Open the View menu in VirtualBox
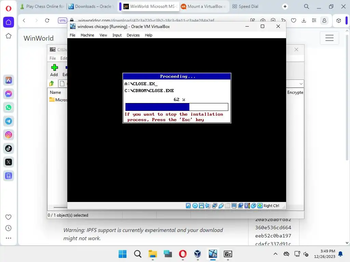The width and height of the screenshot is (350, 262). click(x=103, y=35)
